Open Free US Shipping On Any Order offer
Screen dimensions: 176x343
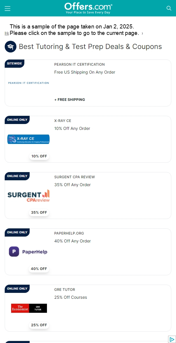85,72
